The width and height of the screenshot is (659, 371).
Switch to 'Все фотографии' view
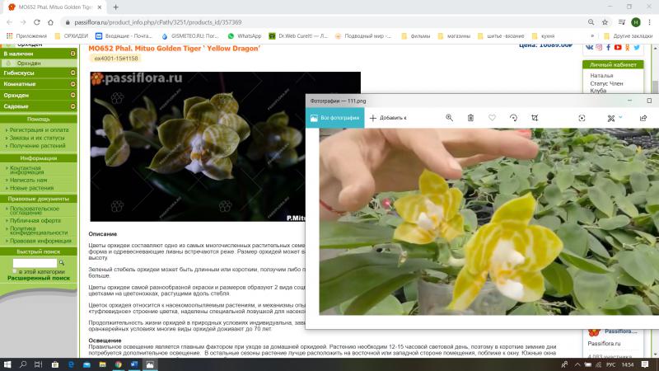(334, 118)
